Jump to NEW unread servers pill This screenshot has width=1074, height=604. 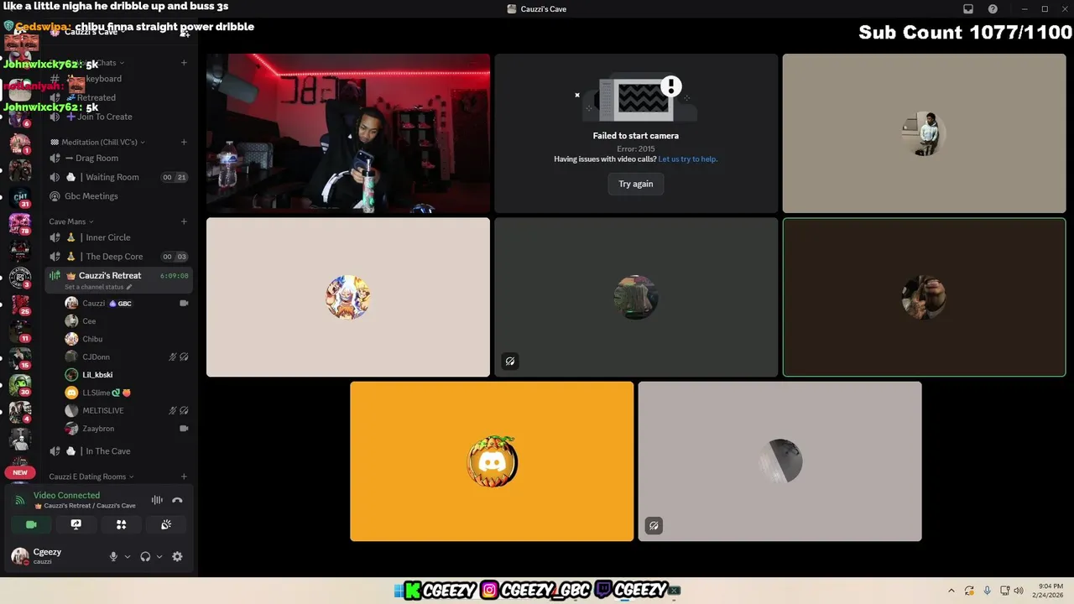tap(20, 472)
